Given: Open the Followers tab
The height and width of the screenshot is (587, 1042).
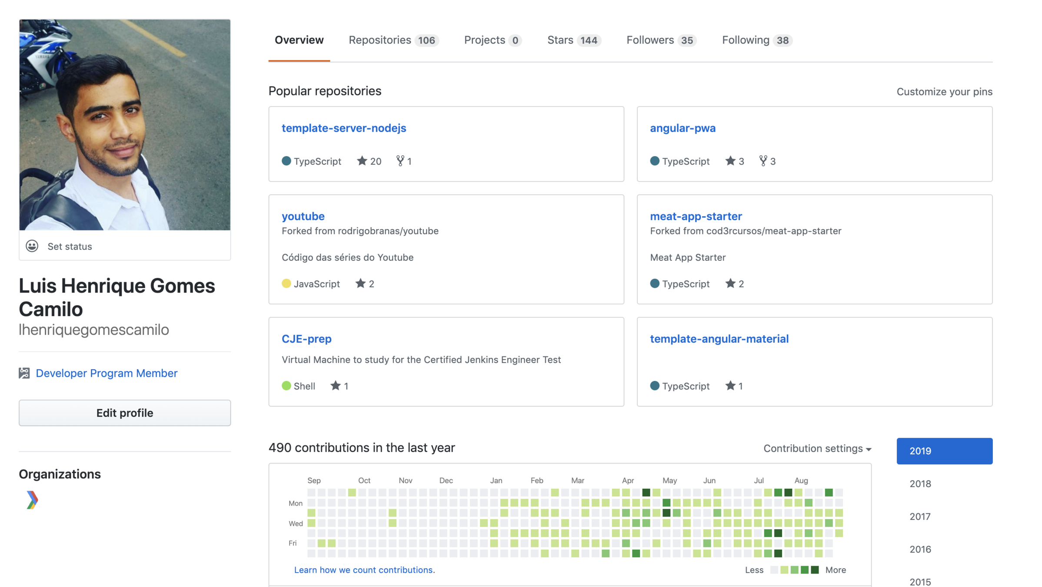Looking at the screenshot, I should 661,40.
